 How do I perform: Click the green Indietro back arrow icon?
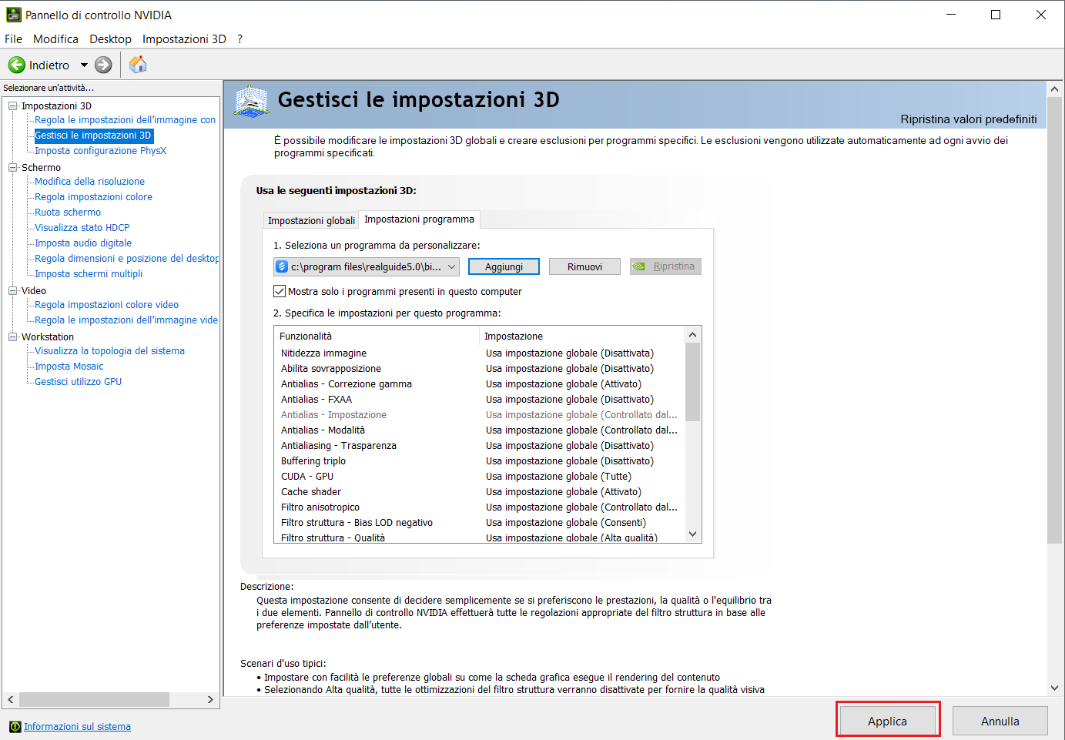coord(17,65)
